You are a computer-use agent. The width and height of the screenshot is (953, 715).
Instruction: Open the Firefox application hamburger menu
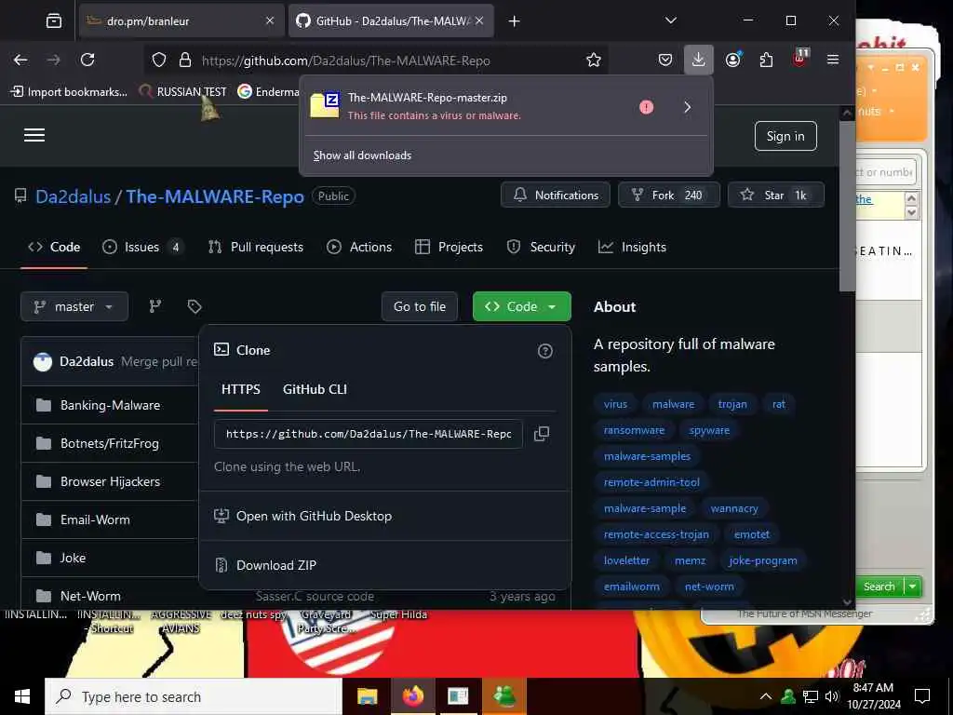point(833,60)
